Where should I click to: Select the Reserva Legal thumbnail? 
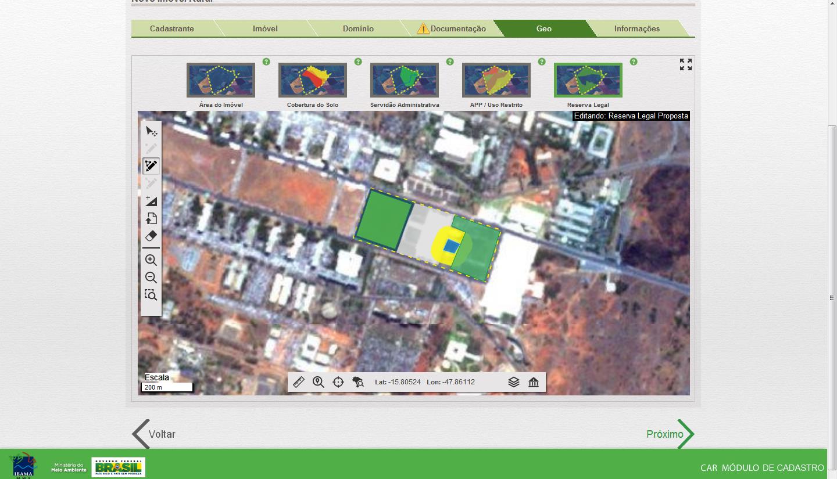(x=588, y=80)
